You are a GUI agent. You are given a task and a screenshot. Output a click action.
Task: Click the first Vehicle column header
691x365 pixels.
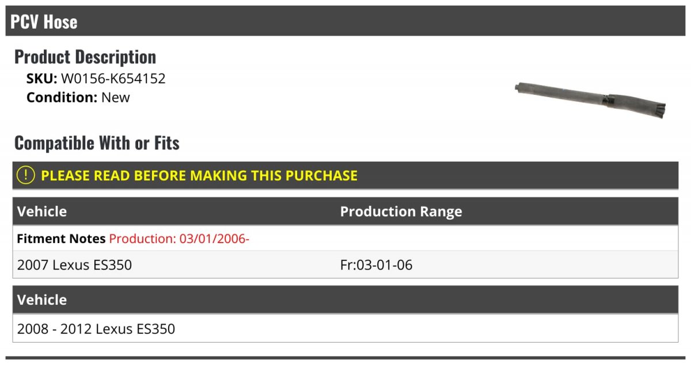coord(42,212)
